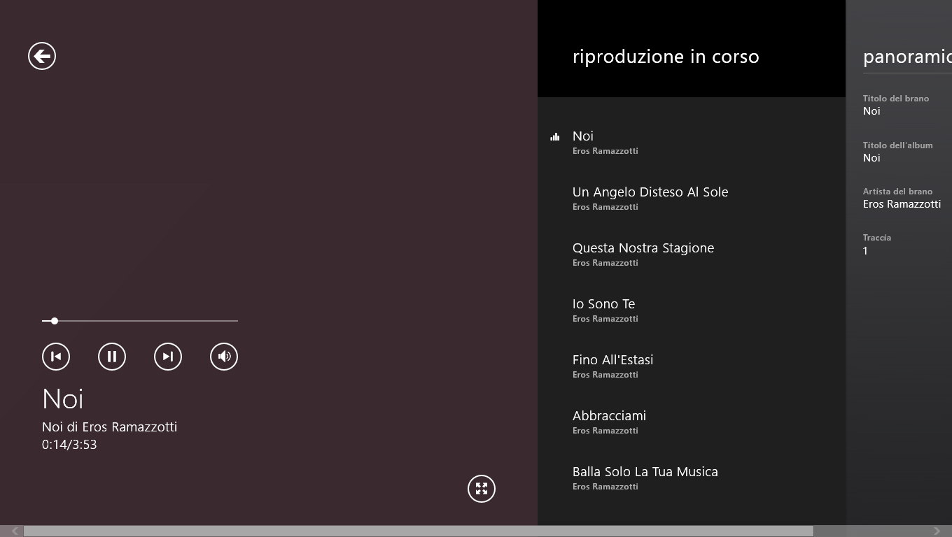Click the horizontal scrollbar thumb
Screen dimensions: 952x537
419,531
